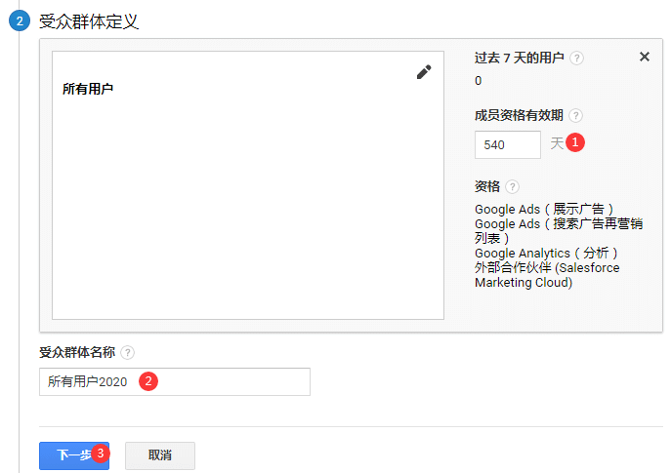671x473 pixels.
Task: Click the audience name field 所有用户2020
Action: pos(175,381)
